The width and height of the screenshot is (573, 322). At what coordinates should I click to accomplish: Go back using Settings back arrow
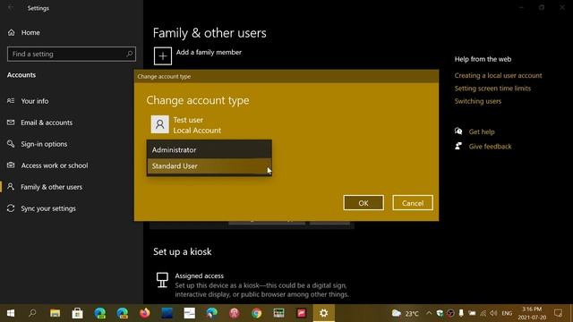pos(11,8)
